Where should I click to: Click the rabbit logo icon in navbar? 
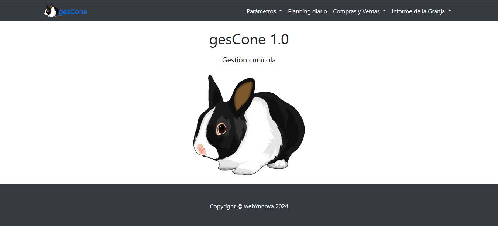(x=51, y=11)
